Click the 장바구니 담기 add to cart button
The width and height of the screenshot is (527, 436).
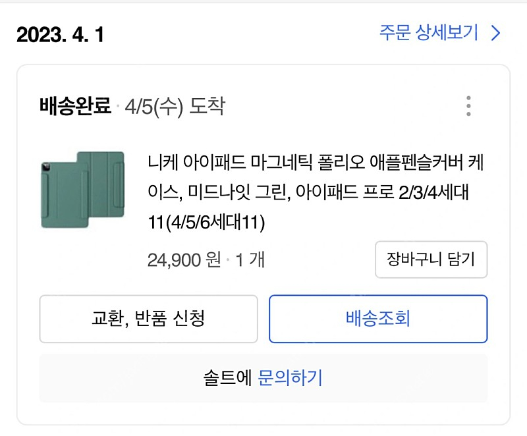pyautogui.click(x=430, y=259)
